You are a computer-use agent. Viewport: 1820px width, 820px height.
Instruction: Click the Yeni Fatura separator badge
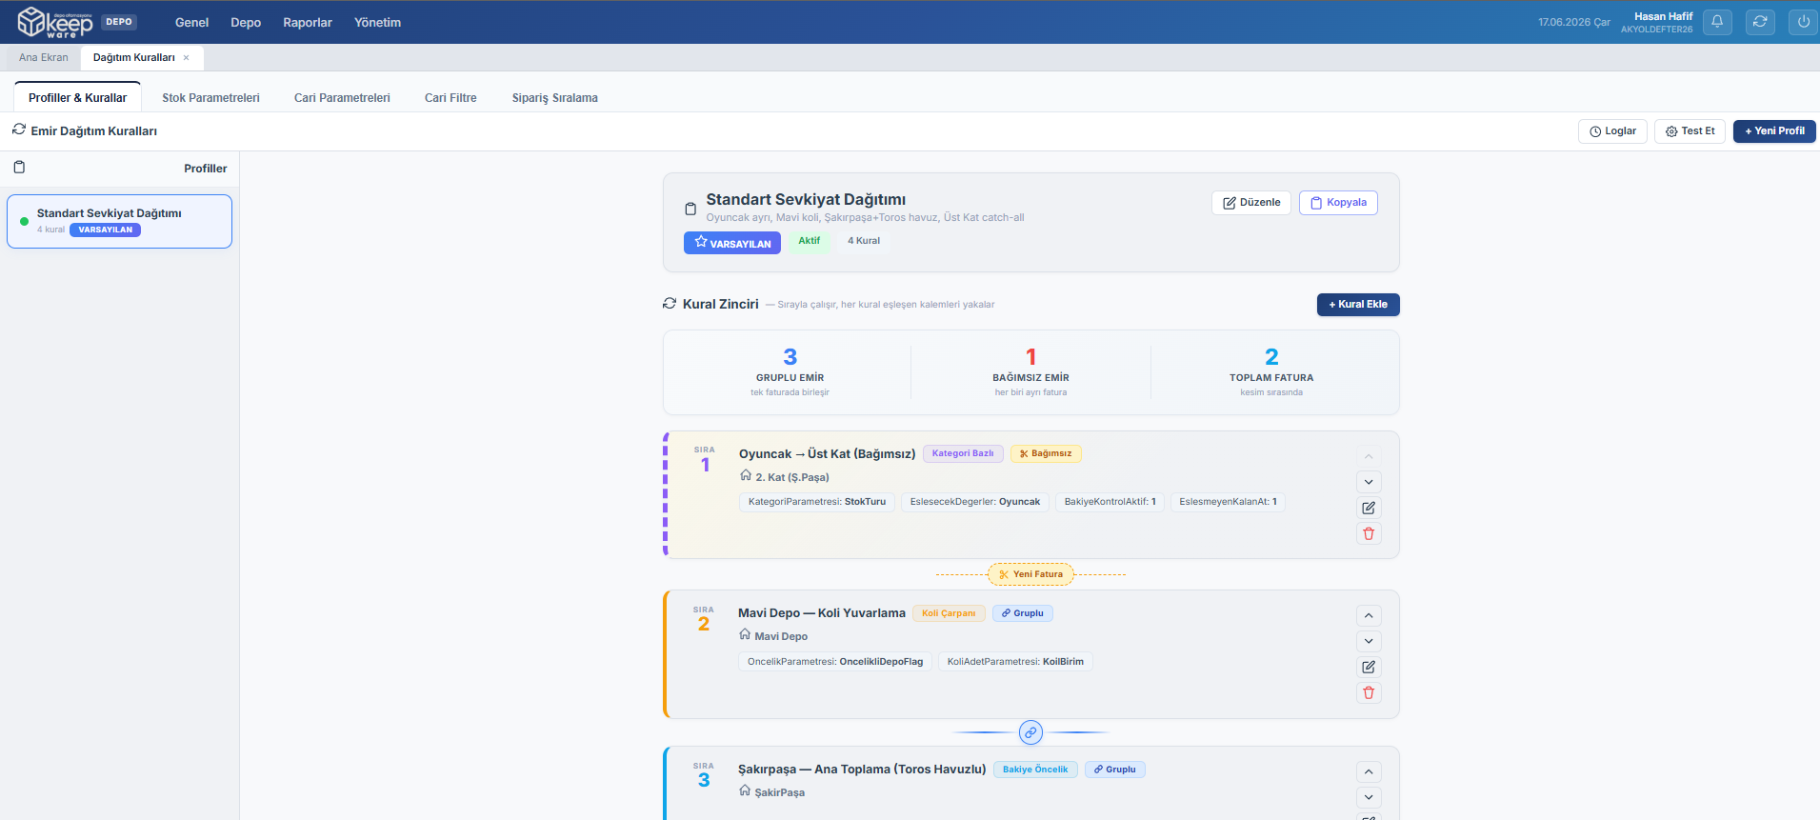pyautogui.click(x=1030, y=574)
